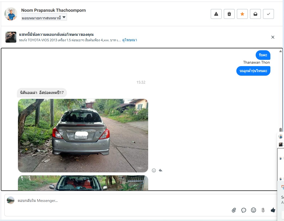React to photo with emoji icon

(154, 170)
